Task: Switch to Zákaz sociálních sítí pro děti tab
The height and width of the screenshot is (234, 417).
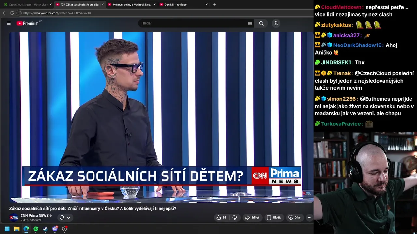Action: click(x=80, y=5)
